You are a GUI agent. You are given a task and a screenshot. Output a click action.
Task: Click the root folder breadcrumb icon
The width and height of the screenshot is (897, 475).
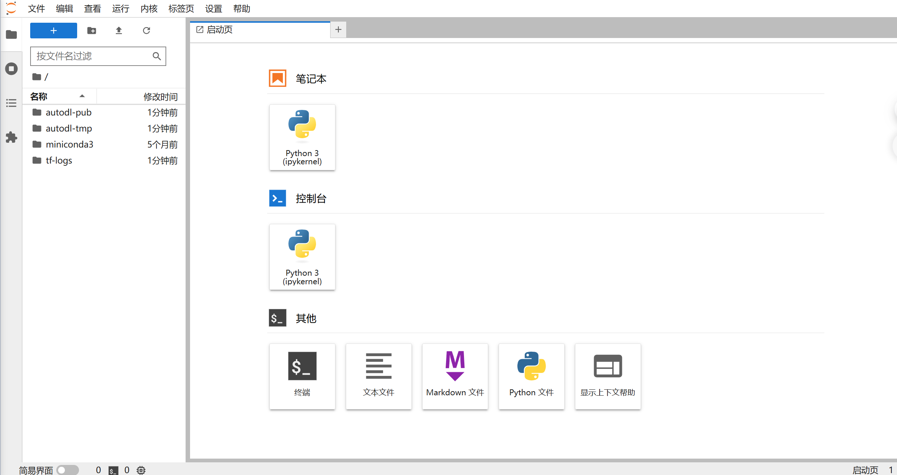click(x=37, y=77)
